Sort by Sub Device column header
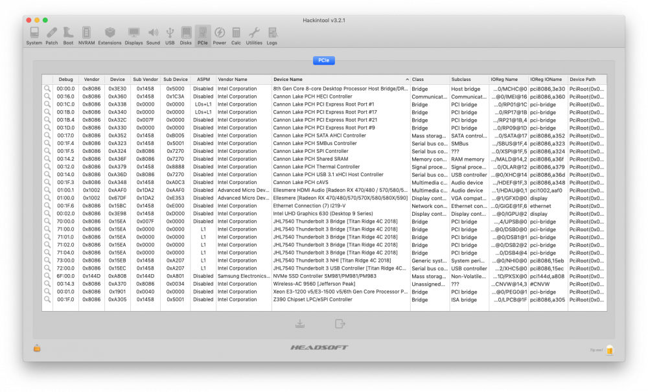This screenshot has height=392, width=648. click(x=175, y=79)
